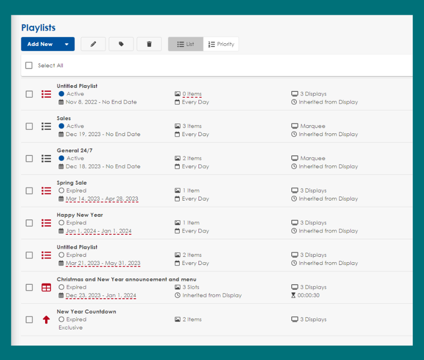
Task: Switch to the List view tab
Action: [186, 44]
